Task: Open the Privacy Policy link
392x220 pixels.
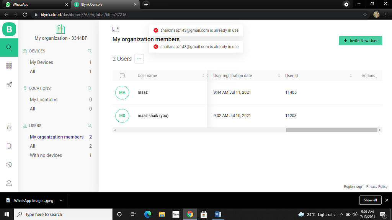Action: (377, 187)
